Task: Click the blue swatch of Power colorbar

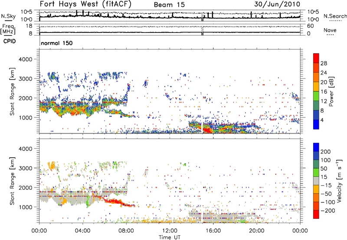Action: [316, 124]
